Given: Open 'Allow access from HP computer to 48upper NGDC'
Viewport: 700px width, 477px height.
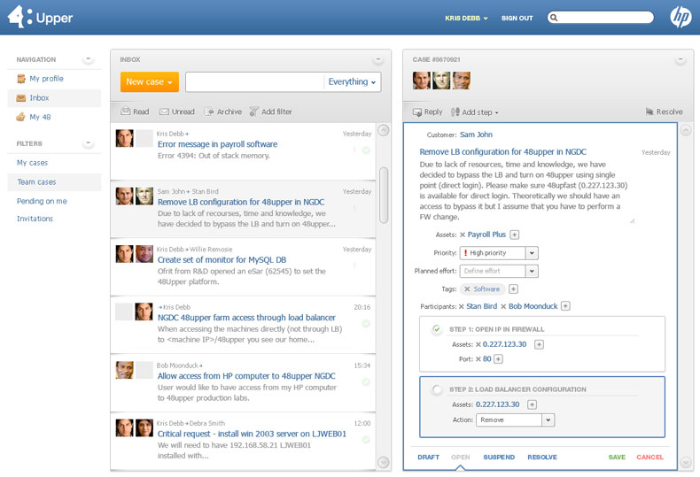Looking at the screenshot, I should 246,376.
